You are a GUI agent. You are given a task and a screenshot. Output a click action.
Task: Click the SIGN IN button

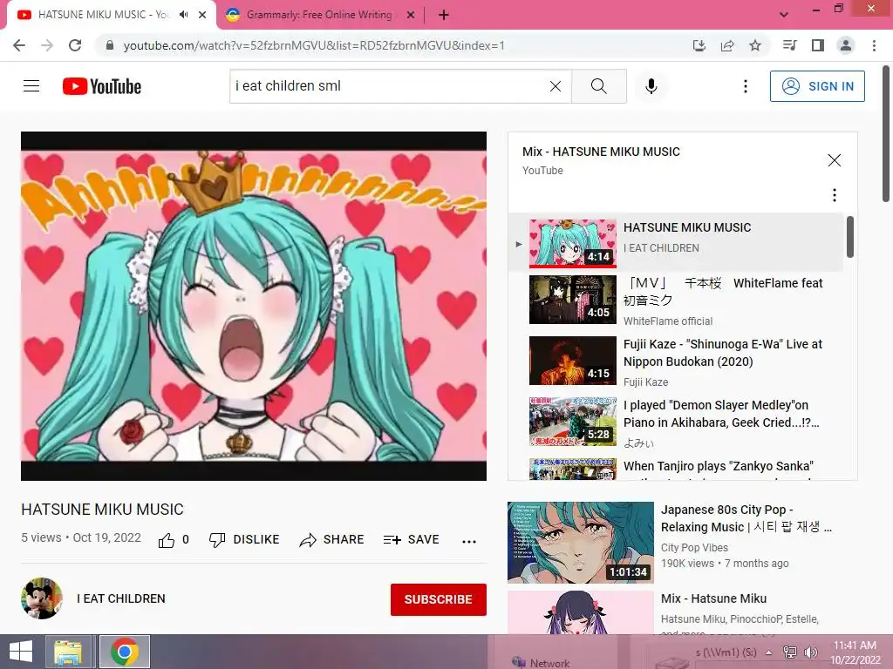click(817, 86)
